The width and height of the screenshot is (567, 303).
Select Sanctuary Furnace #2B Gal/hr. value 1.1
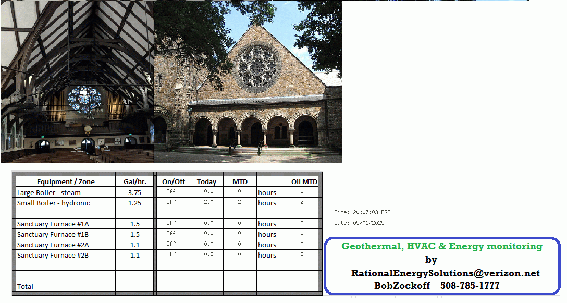tap(135, 255)
